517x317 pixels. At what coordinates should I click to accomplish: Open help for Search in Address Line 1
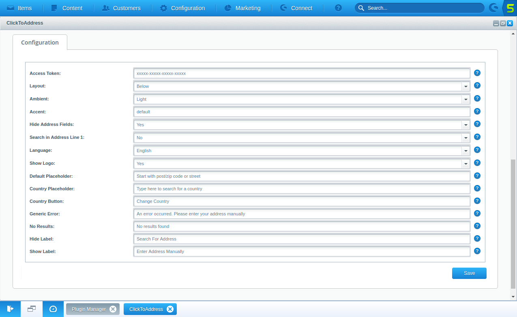(477, 137)
